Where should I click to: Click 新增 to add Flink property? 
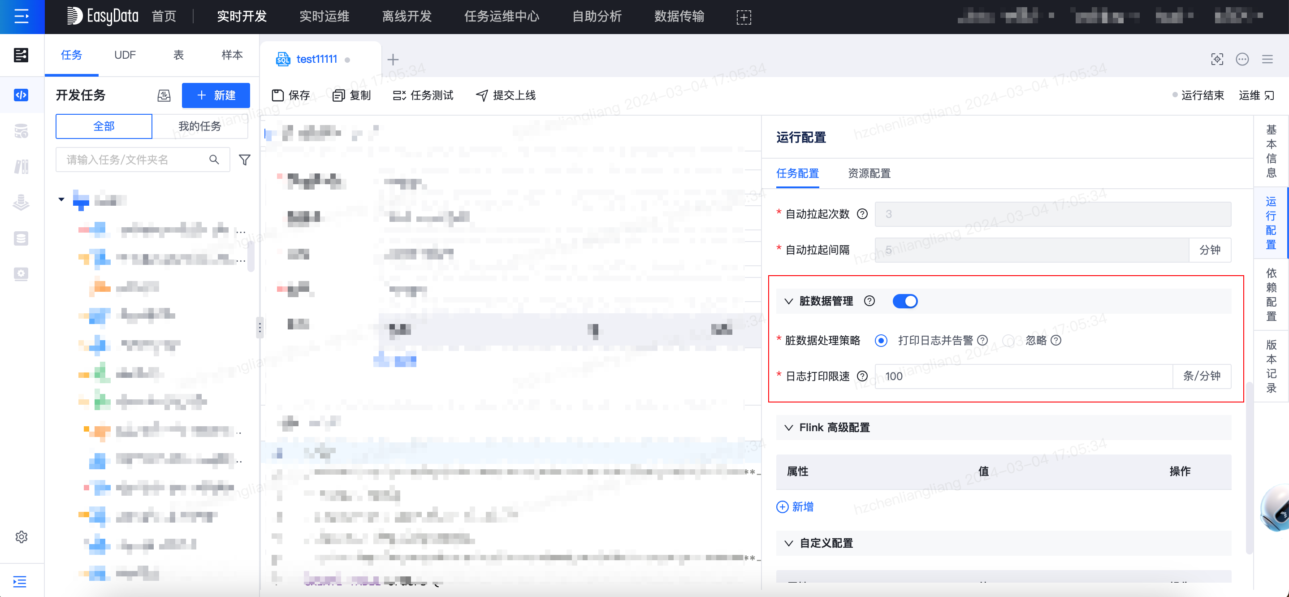coord(795,507)
